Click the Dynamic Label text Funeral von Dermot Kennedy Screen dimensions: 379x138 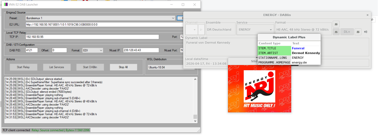pyautogui.click(x=208, y=42)
